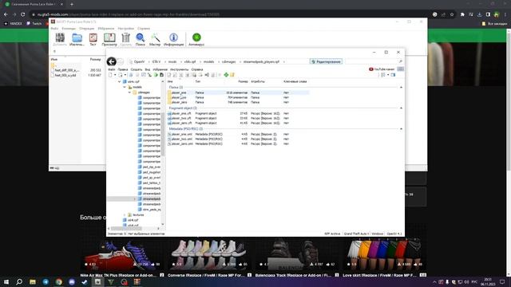Click the Размер column header in OpenIV

point(243,81)
